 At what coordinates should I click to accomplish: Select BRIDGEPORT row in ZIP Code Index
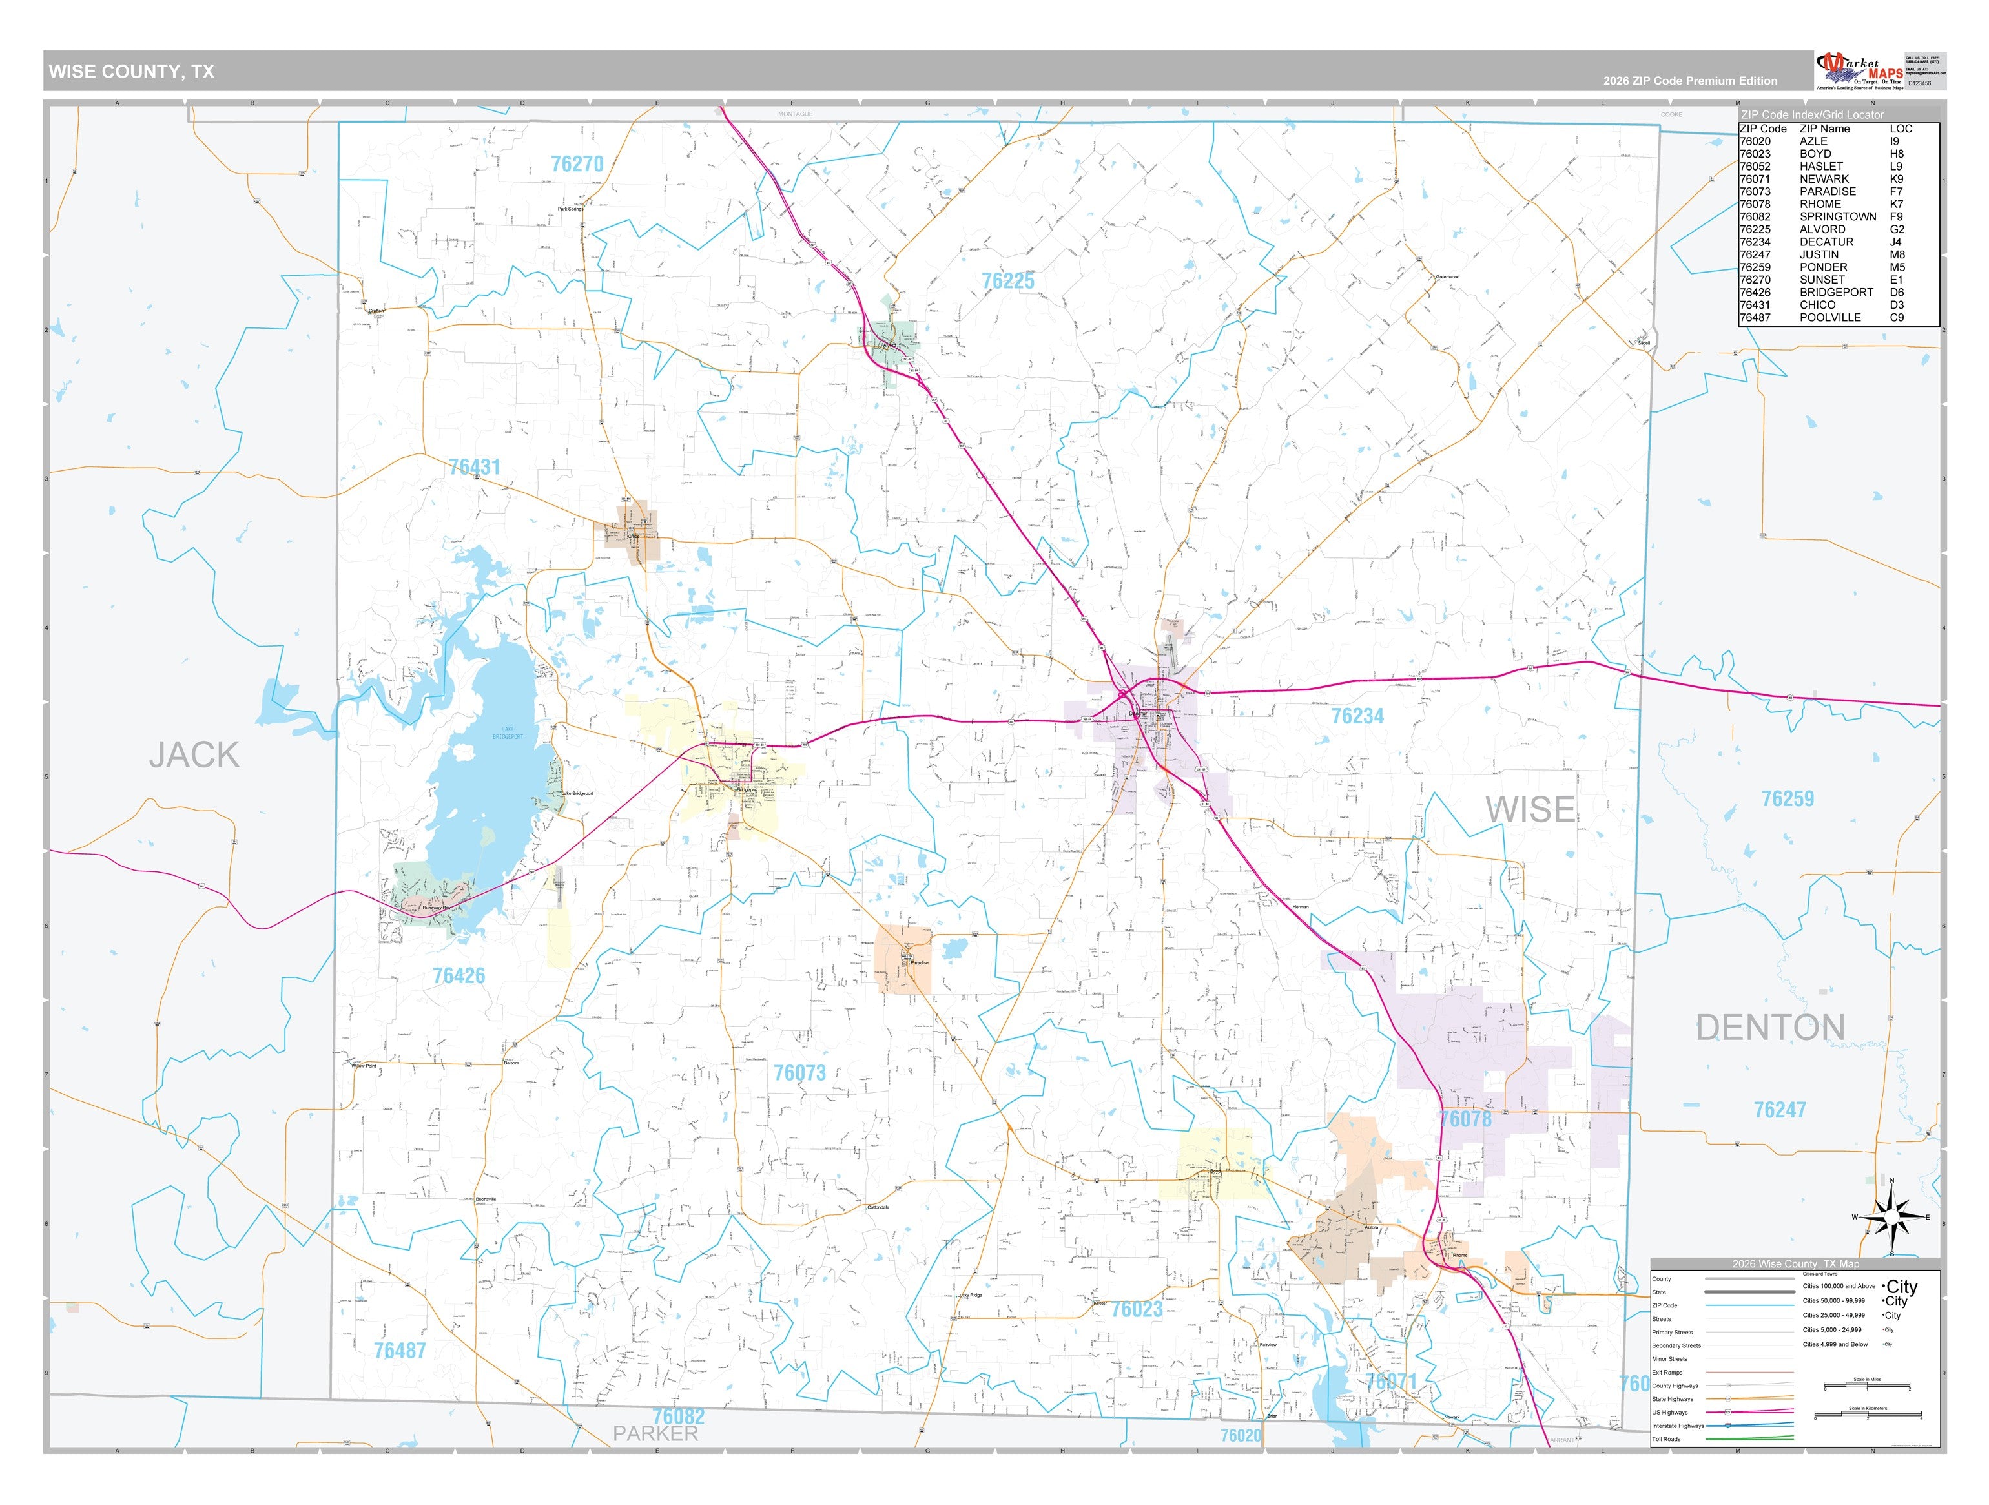pos(1839,293)
